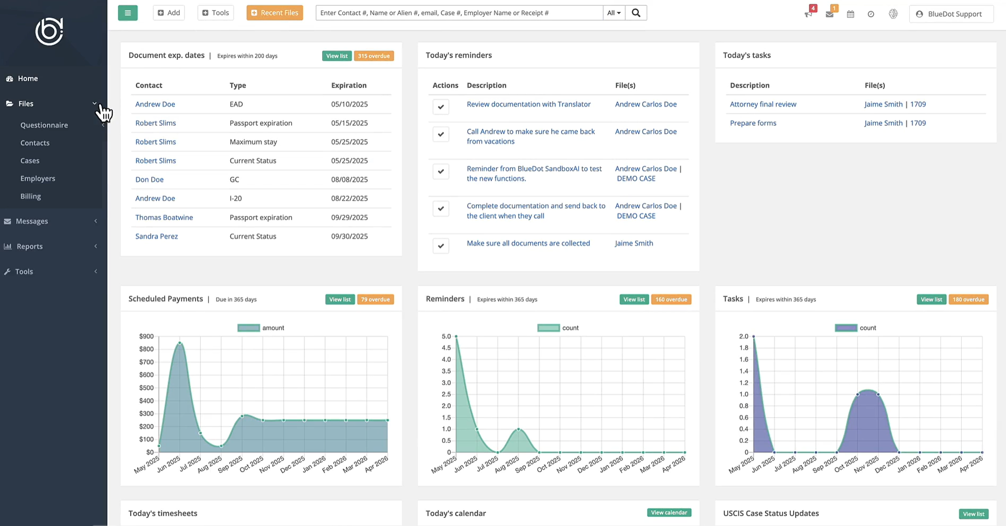Collapse the Files section in the sidebar
The image size is (1006, 526).
tap(94, 103)
